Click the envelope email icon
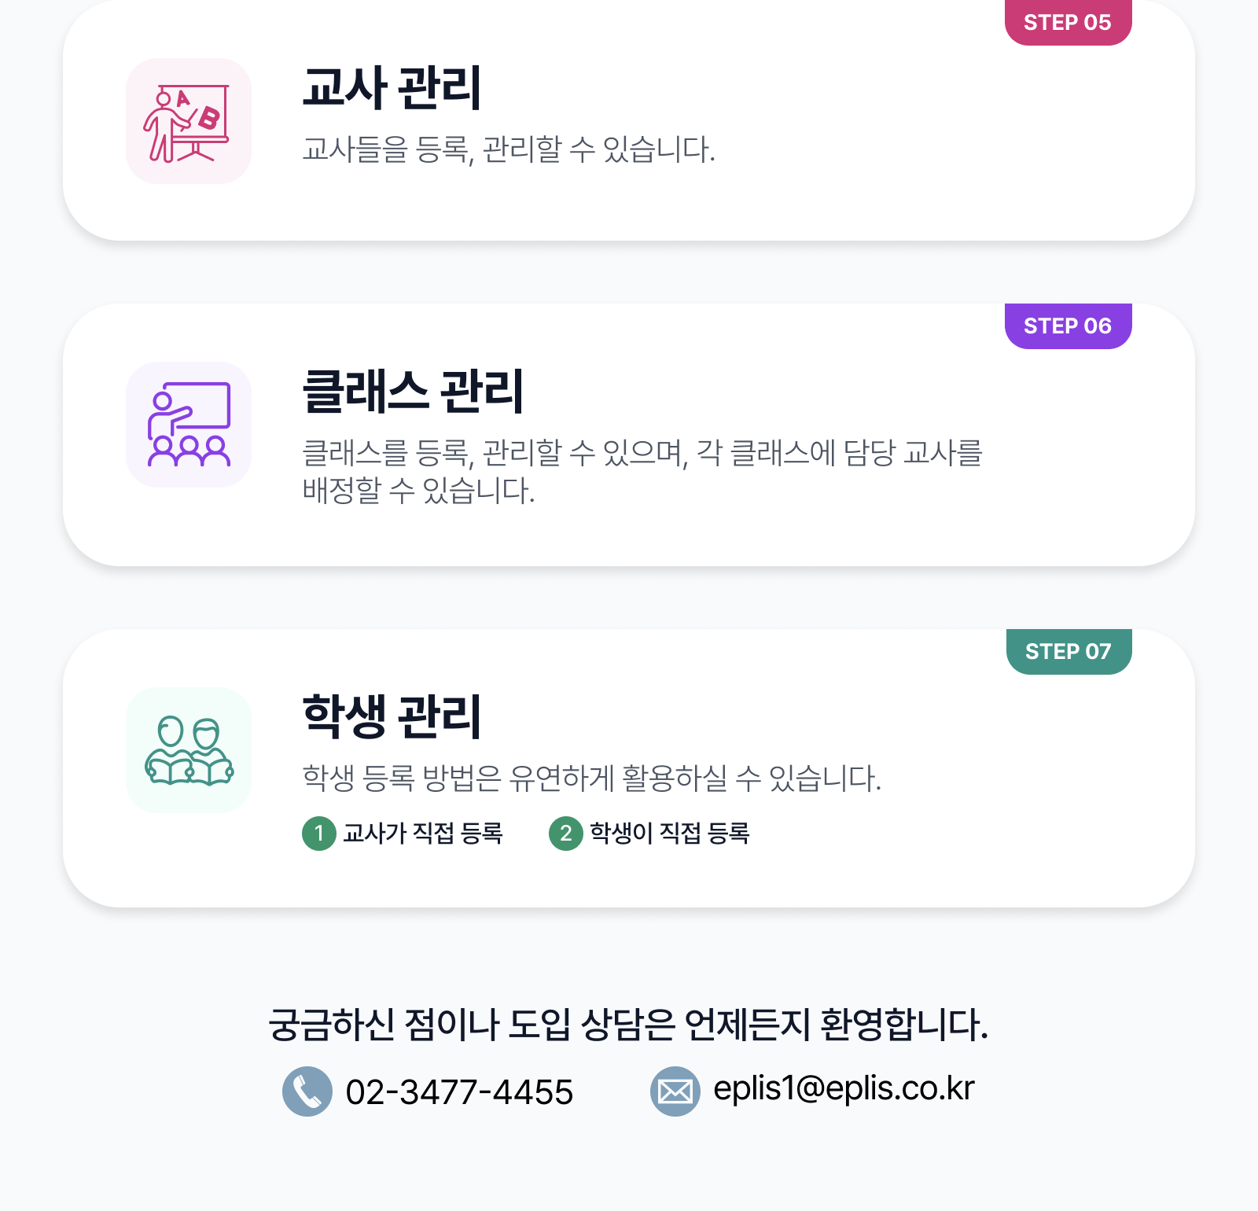The height and width of the screenshot is (1211, 1258). coord(675,1091)
